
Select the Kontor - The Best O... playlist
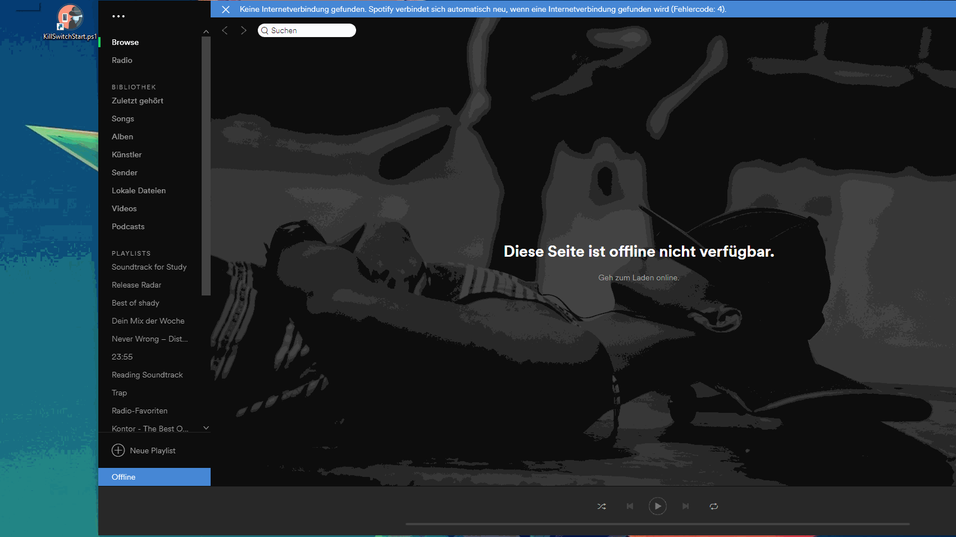(x=150, y=429)
